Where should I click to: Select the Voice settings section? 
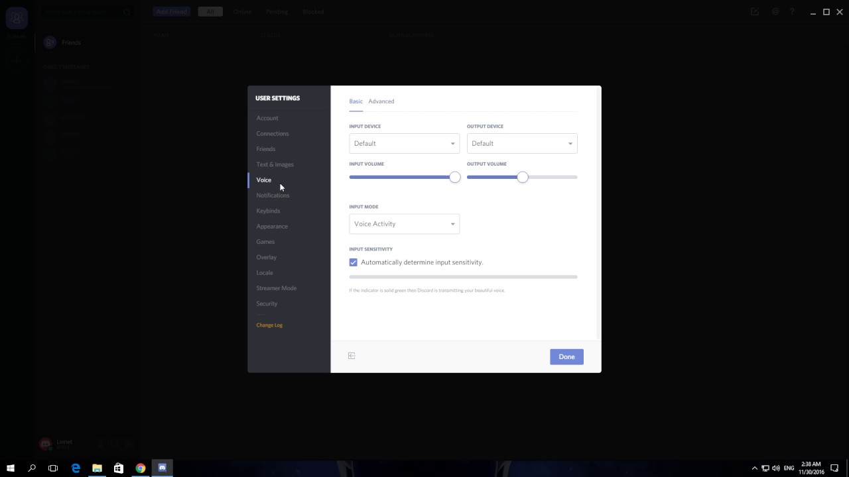pyautogui.click(x=264, y=180)
